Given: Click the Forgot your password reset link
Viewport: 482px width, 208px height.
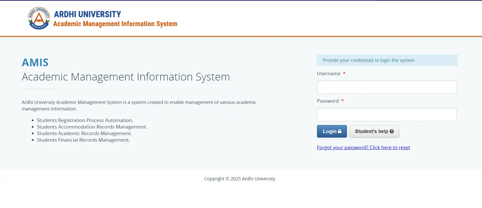Looking at the screenshot, I should point(363,147).
